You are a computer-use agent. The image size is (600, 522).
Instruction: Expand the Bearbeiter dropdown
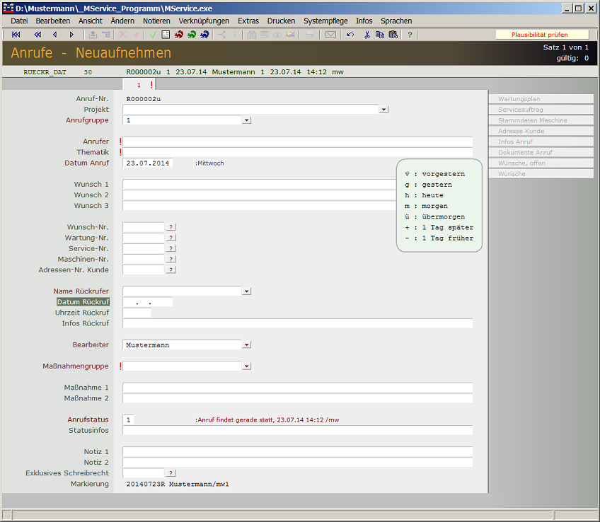pyautogui.click(x=246, y=345)
